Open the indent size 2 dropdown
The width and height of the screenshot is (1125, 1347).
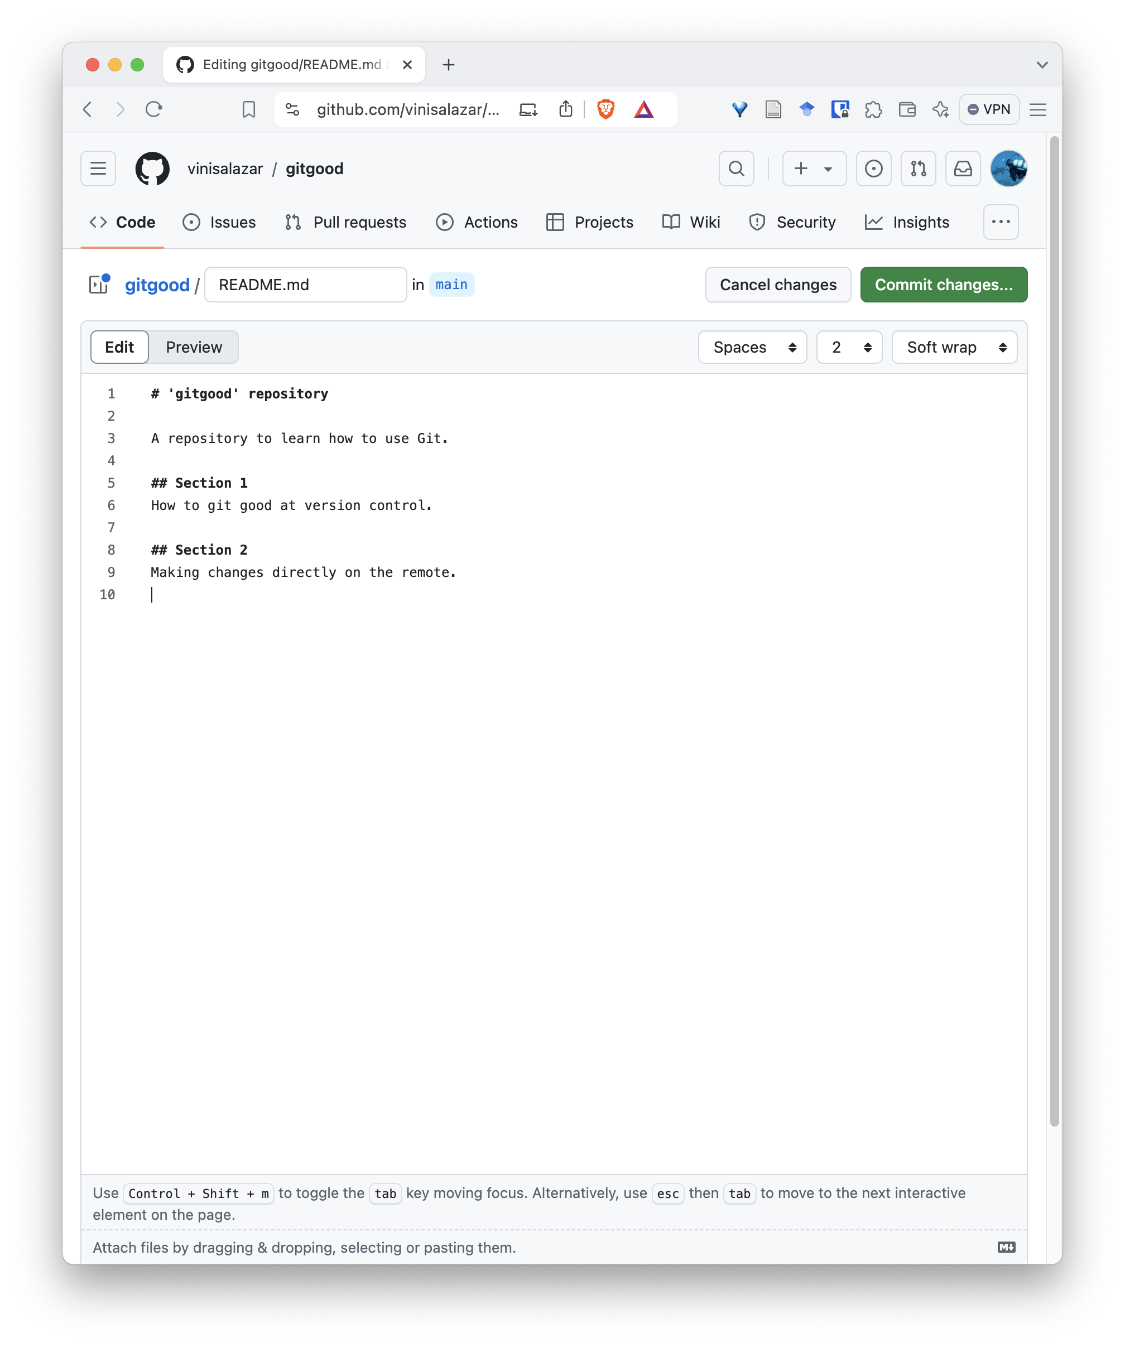[849, 347]
